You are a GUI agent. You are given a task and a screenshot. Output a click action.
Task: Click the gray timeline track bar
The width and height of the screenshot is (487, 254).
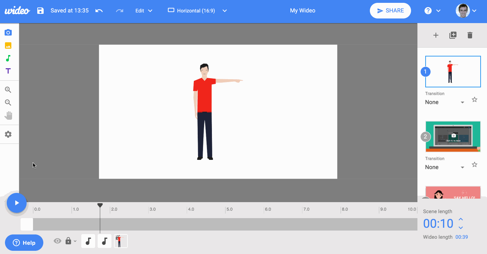(225, 225)
